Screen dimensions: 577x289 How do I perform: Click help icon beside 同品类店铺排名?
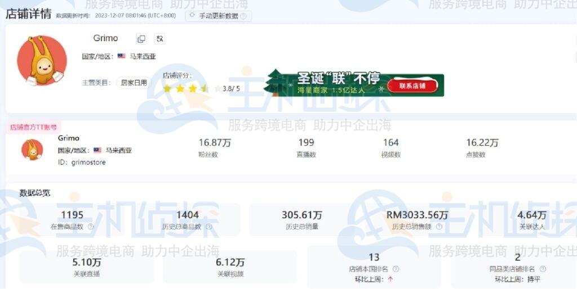543,269
